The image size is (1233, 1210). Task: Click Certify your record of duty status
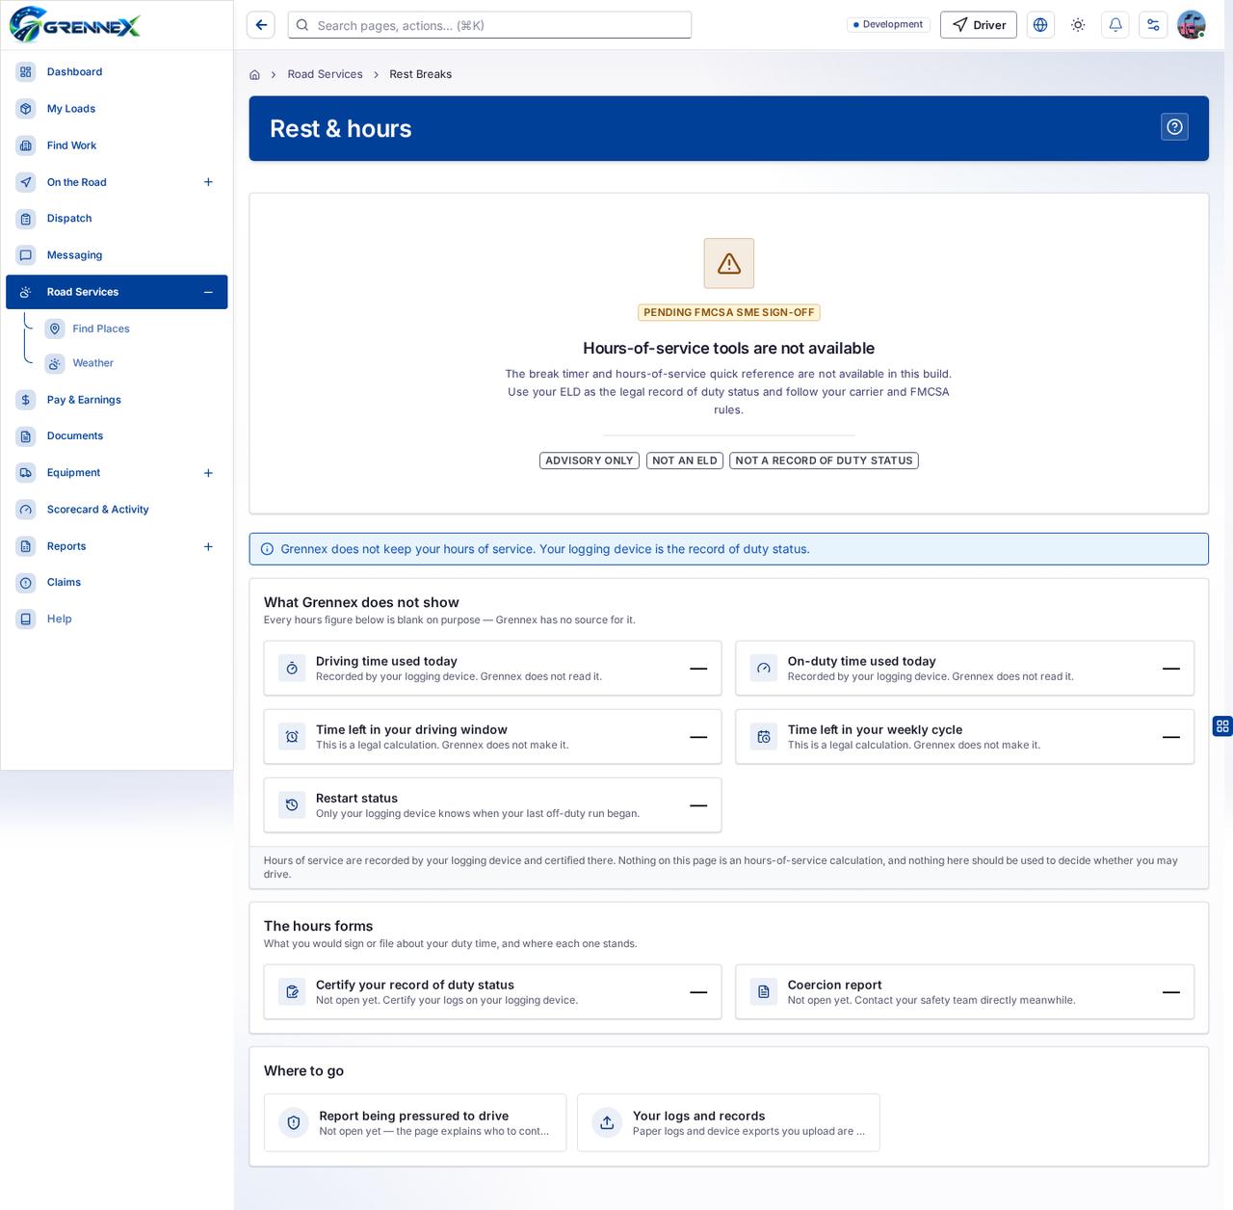click(x=492, y=991)
